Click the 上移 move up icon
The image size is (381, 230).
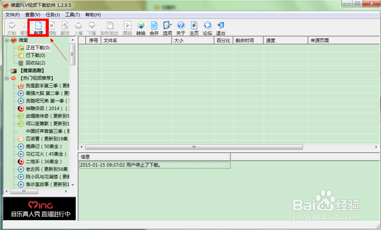(78, 28)
